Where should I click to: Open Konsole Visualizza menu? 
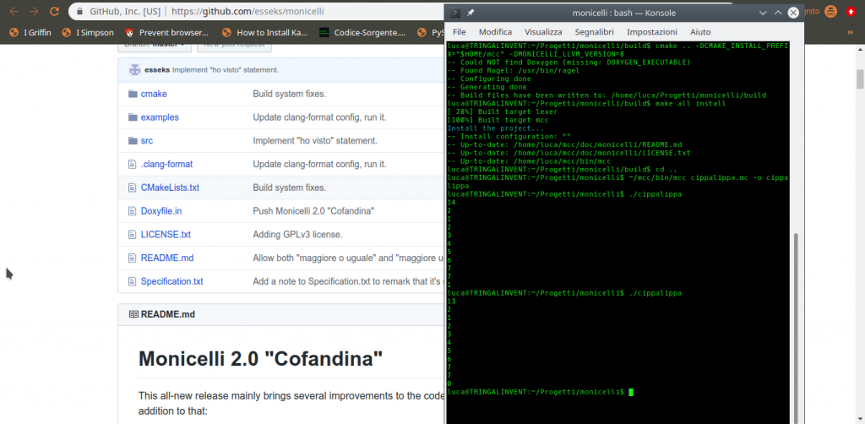[x=543, y=32]
